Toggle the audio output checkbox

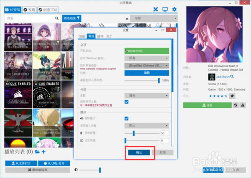tap(126, 118)
